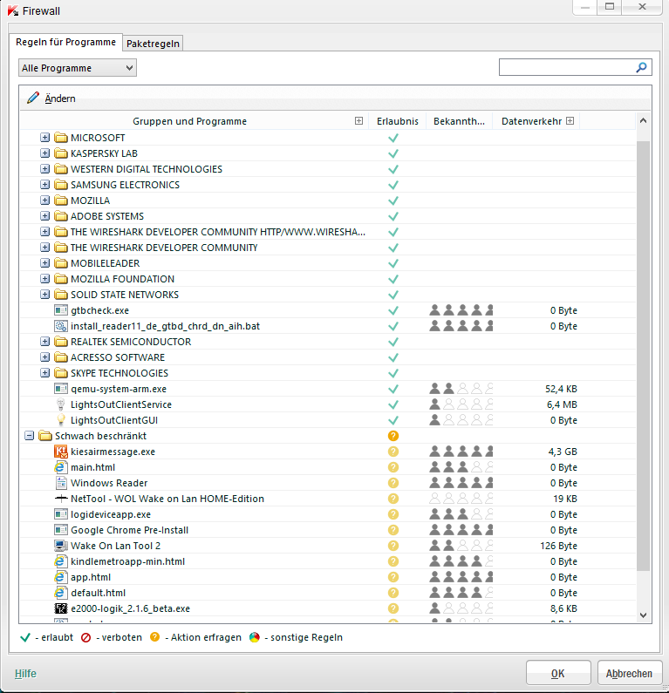Image resolution: width=669 pixels, height=693 pixels.
Task: Click the scrollbar down arrow
Action: pyautogui.click(x=644, y=615)
